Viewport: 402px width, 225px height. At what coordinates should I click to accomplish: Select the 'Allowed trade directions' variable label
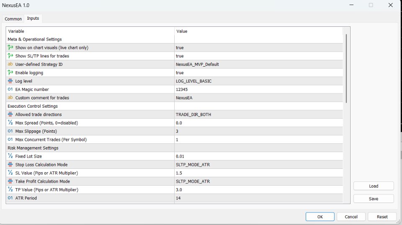point(39,114)
